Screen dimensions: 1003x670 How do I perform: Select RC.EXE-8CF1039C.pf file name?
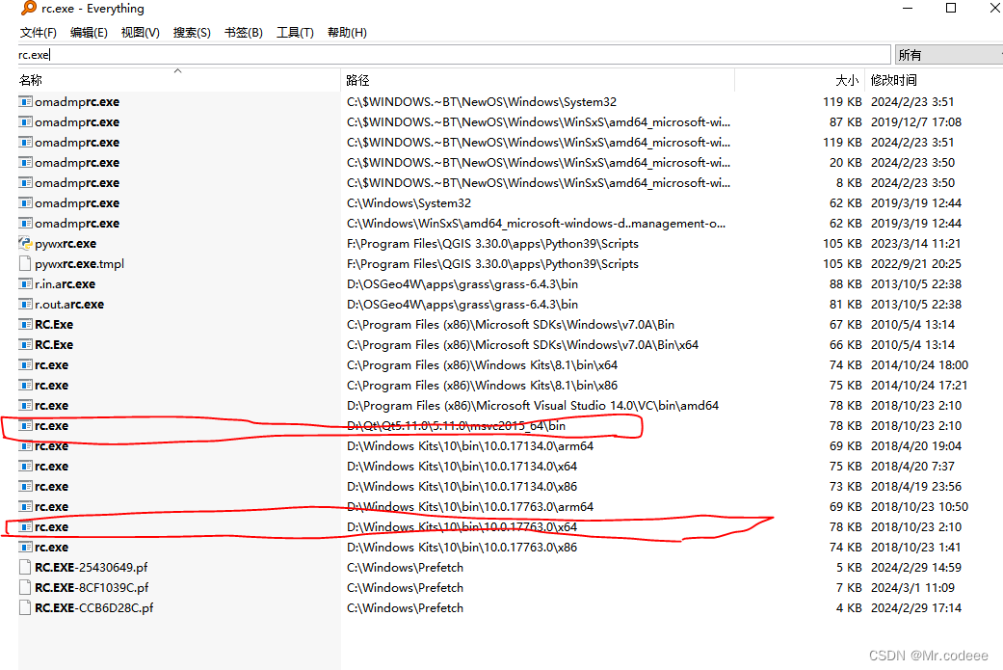(x=92, y=588)
